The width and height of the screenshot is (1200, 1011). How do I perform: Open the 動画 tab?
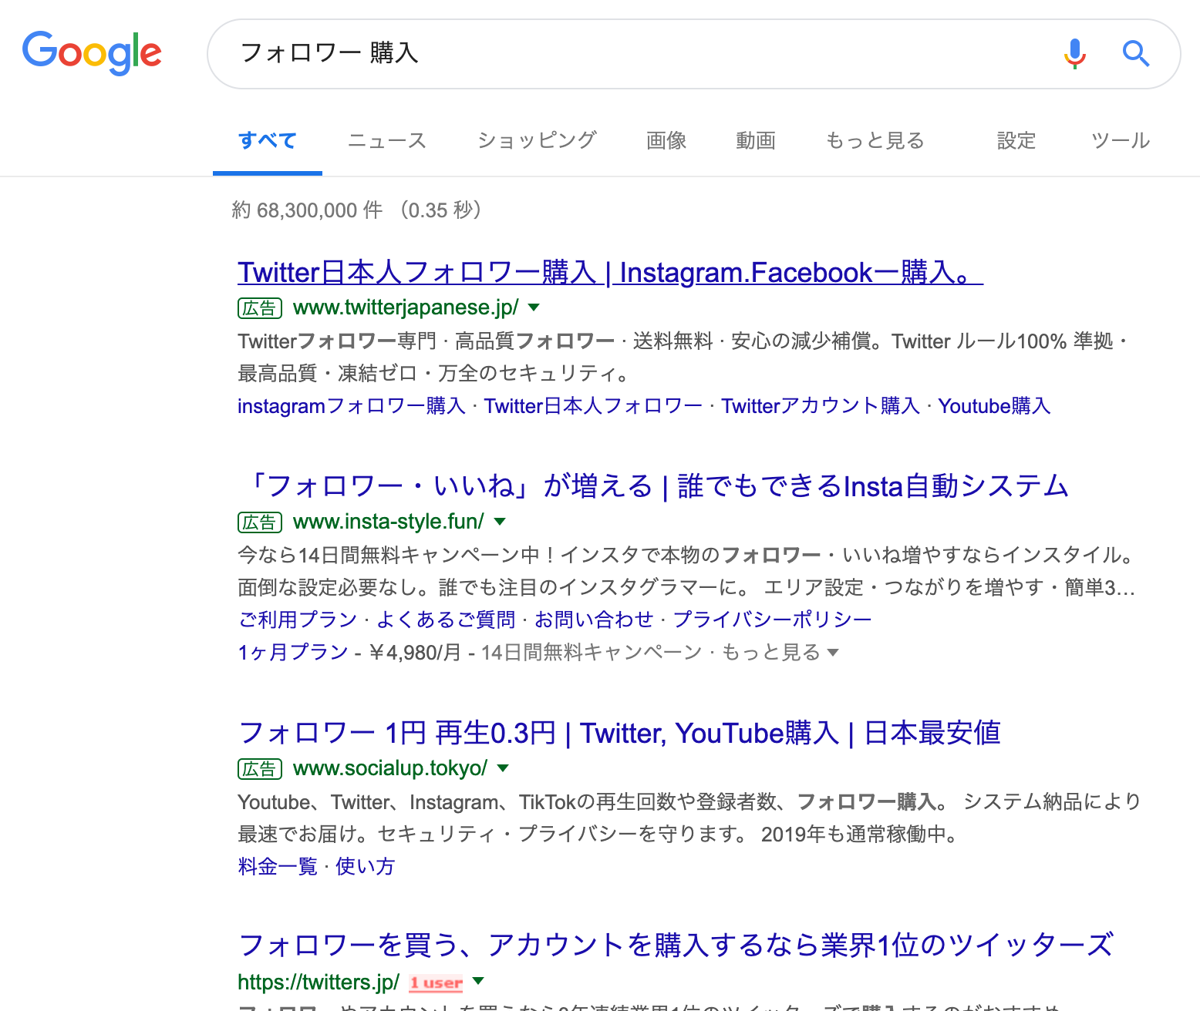tap(756, 140)
